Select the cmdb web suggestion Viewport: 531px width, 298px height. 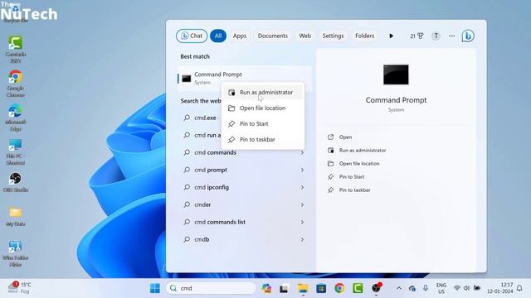(244, 239)
